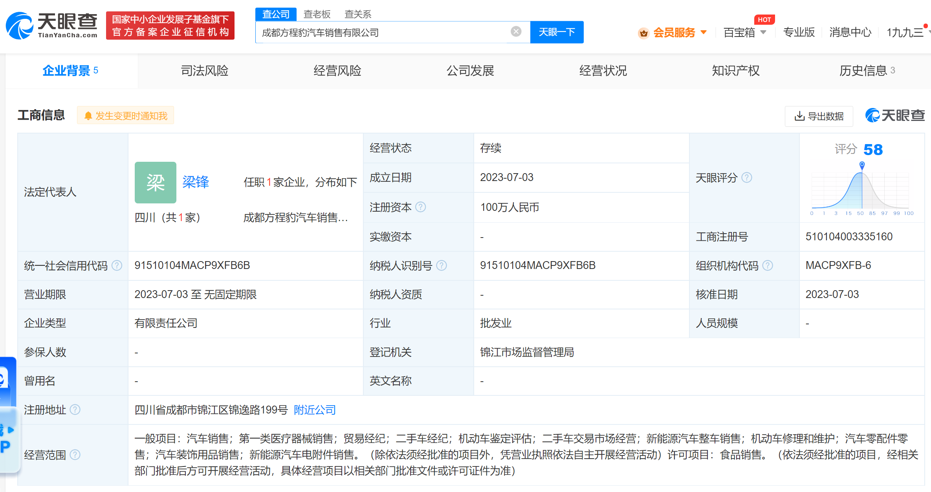The image size is (931, 492).
Task: Click the 导出数据 export button
Action: (x=819, y=116)
